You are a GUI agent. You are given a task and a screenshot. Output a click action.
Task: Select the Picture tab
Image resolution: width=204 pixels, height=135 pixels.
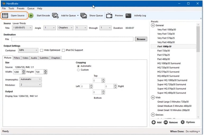pyautogui.click(x=8, y=58)
